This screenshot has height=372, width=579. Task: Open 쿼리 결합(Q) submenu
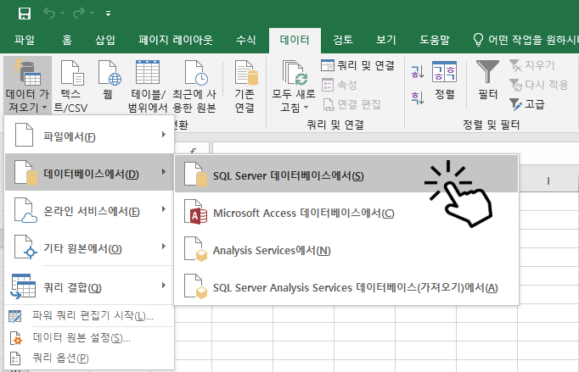click(x=89, y=286)
